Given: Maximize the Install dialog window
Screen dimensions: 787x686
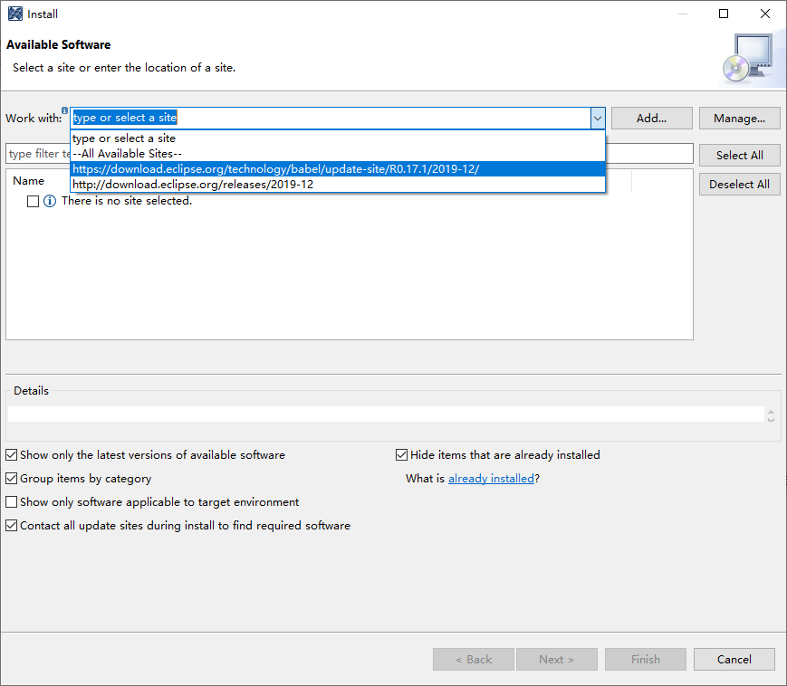Looking at the screenshot, I should coord(724,14).
